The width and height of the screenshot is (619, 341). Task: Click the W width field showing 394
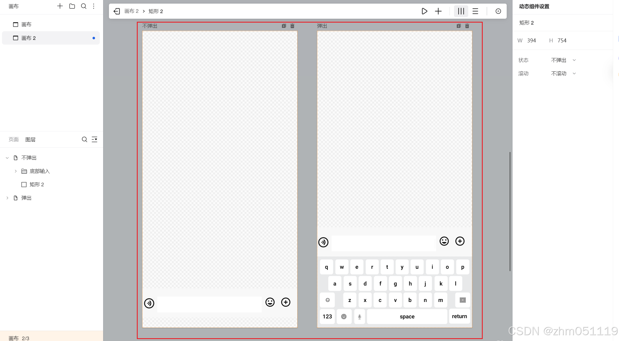pos(531,40)
